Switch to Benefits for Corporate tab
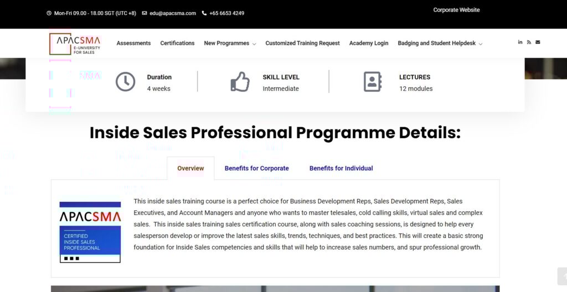Viewport: 567px width, 292px height. 257,168
